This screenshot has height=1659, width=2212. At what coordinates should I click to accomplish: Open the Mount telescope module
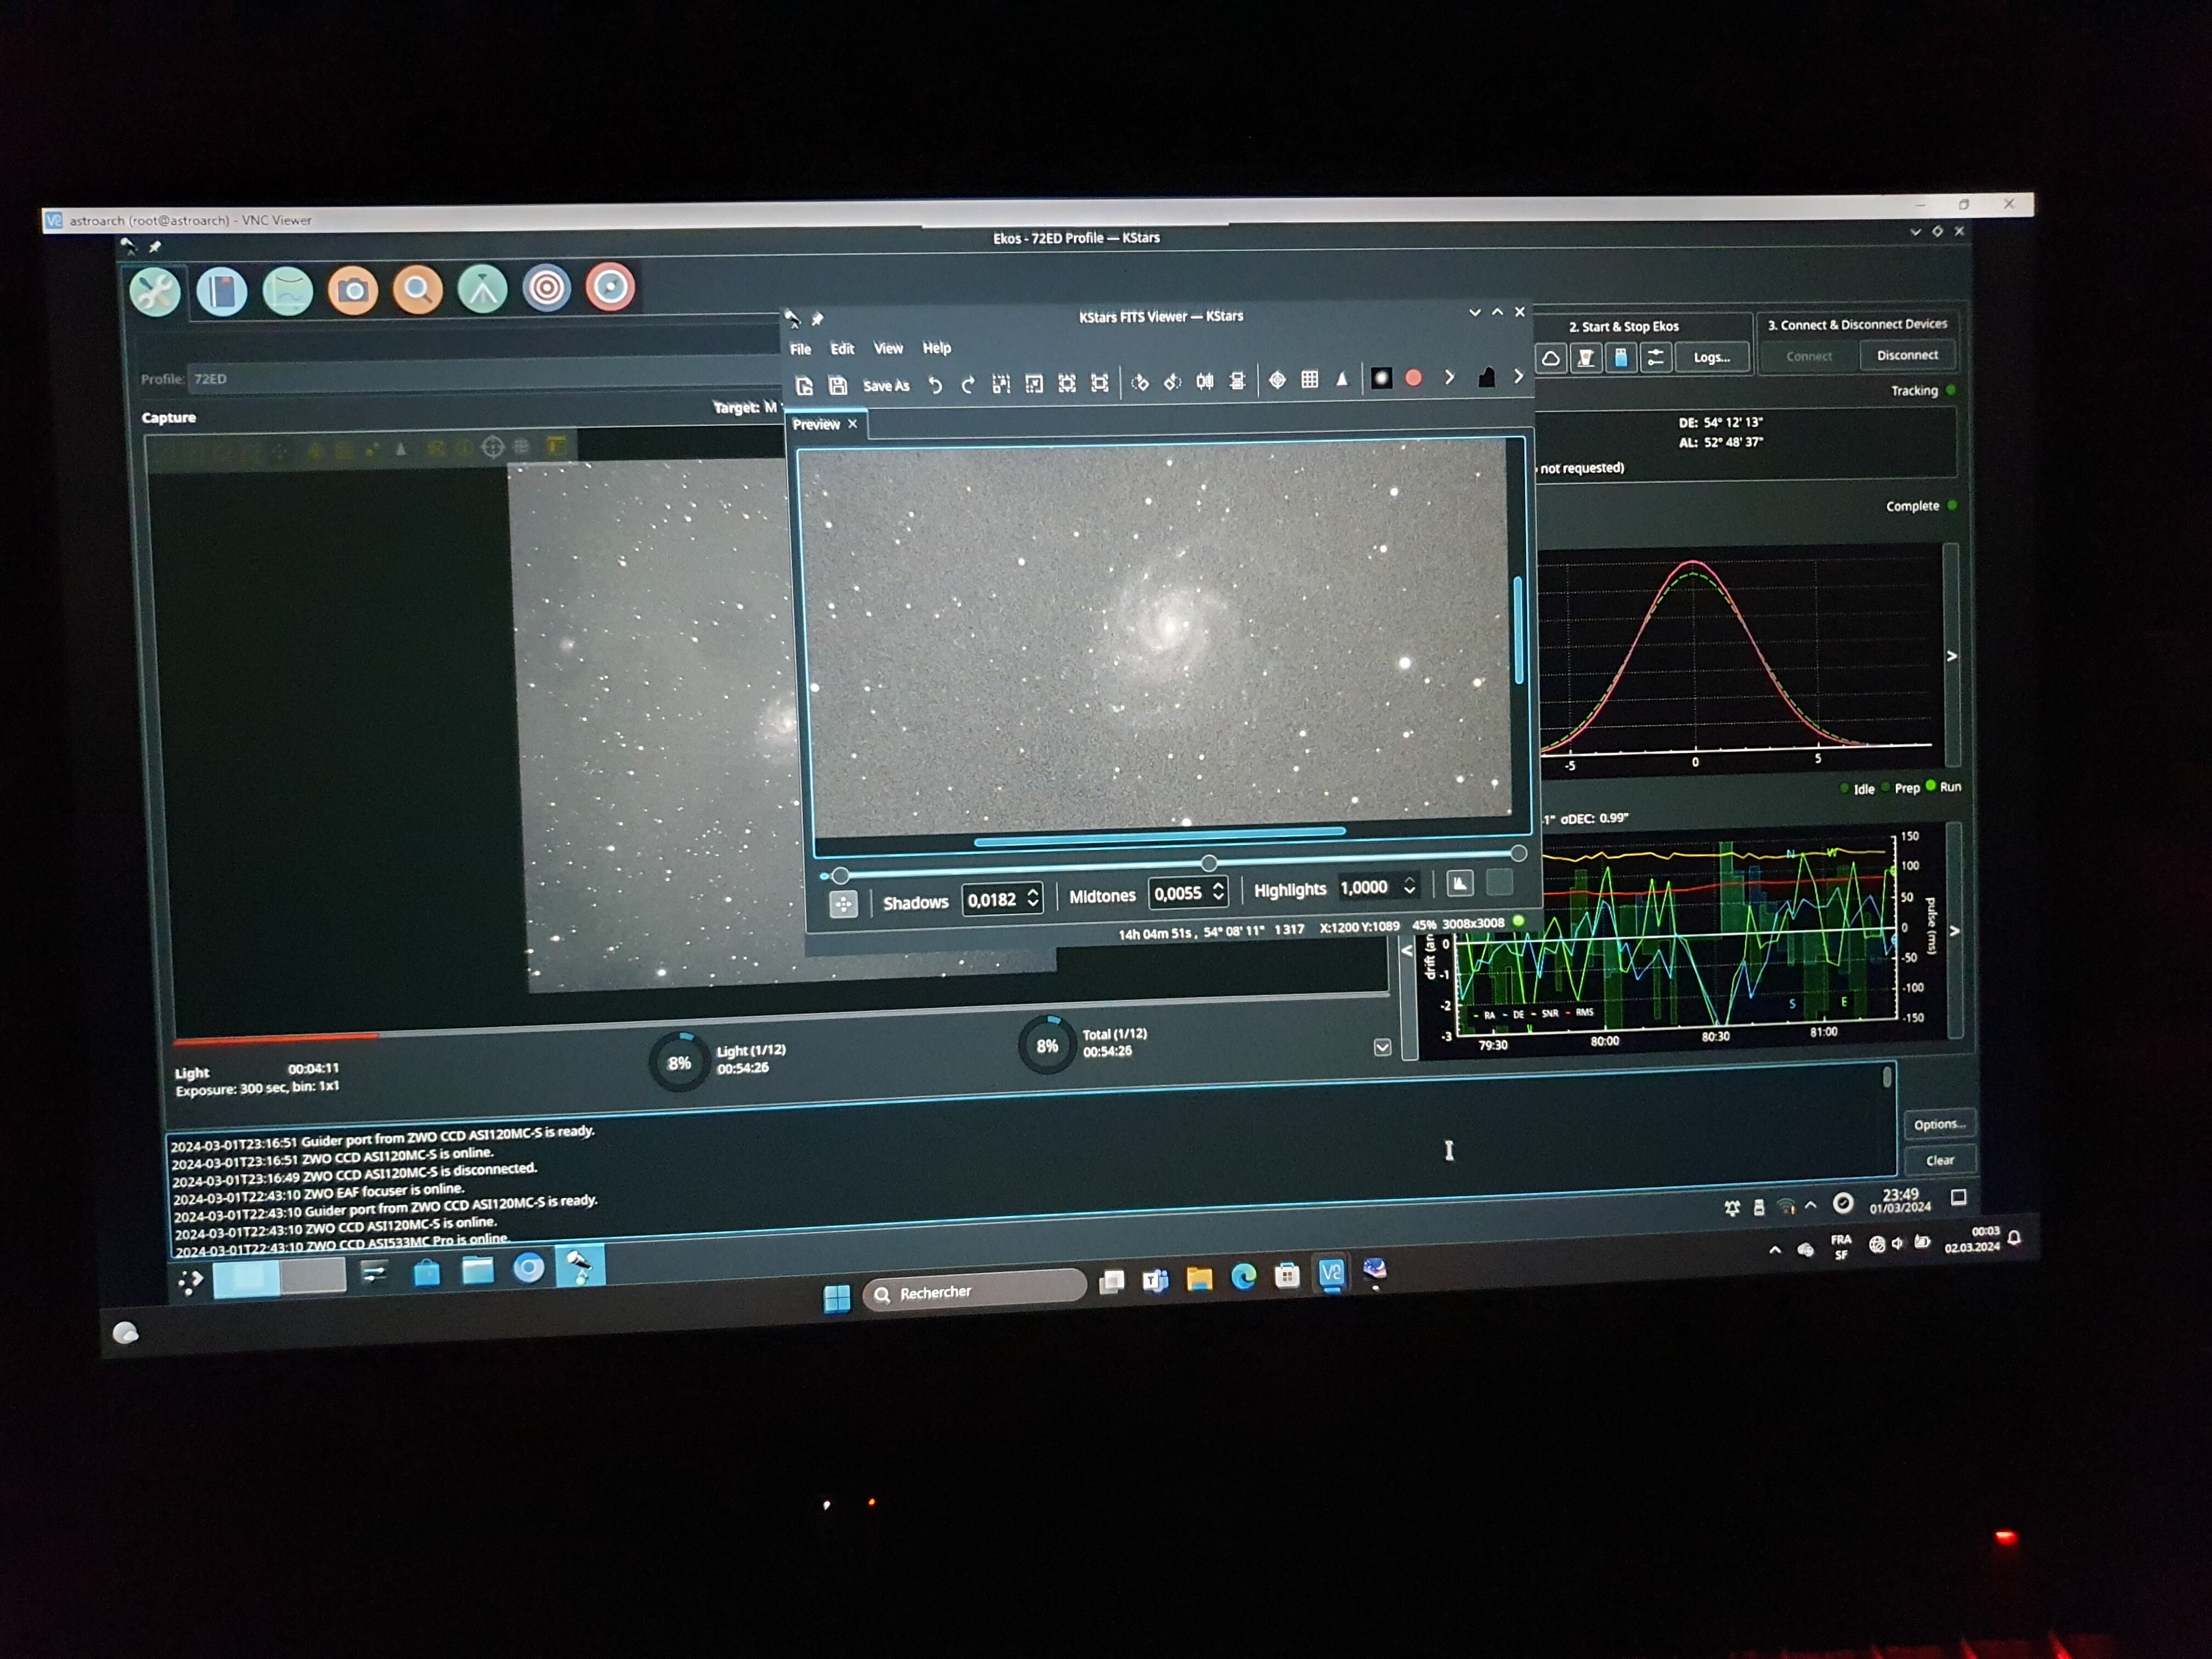pos(482,289)
